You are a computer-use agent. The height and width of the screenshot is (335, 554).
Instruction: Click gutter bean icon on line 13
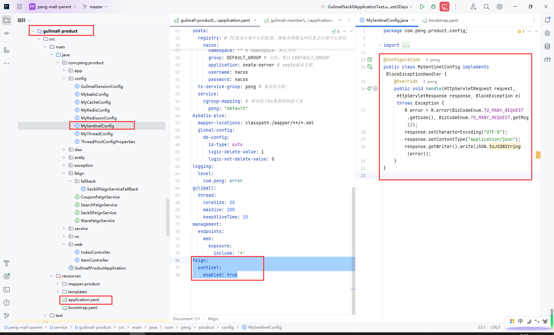(x=370, y=60)
